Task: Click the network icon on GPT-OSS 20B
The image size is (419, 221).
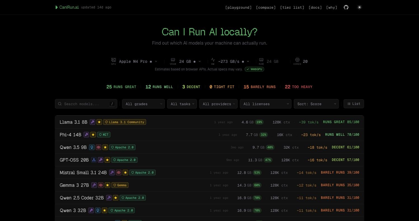Action: coord(94,160)
